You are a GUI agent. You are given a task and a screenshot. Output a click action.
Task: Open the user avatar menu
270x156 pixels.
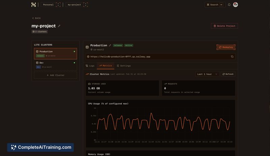[x=236, y=5]
